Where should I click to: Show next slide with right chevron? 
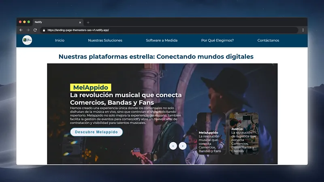coord(183,146)
